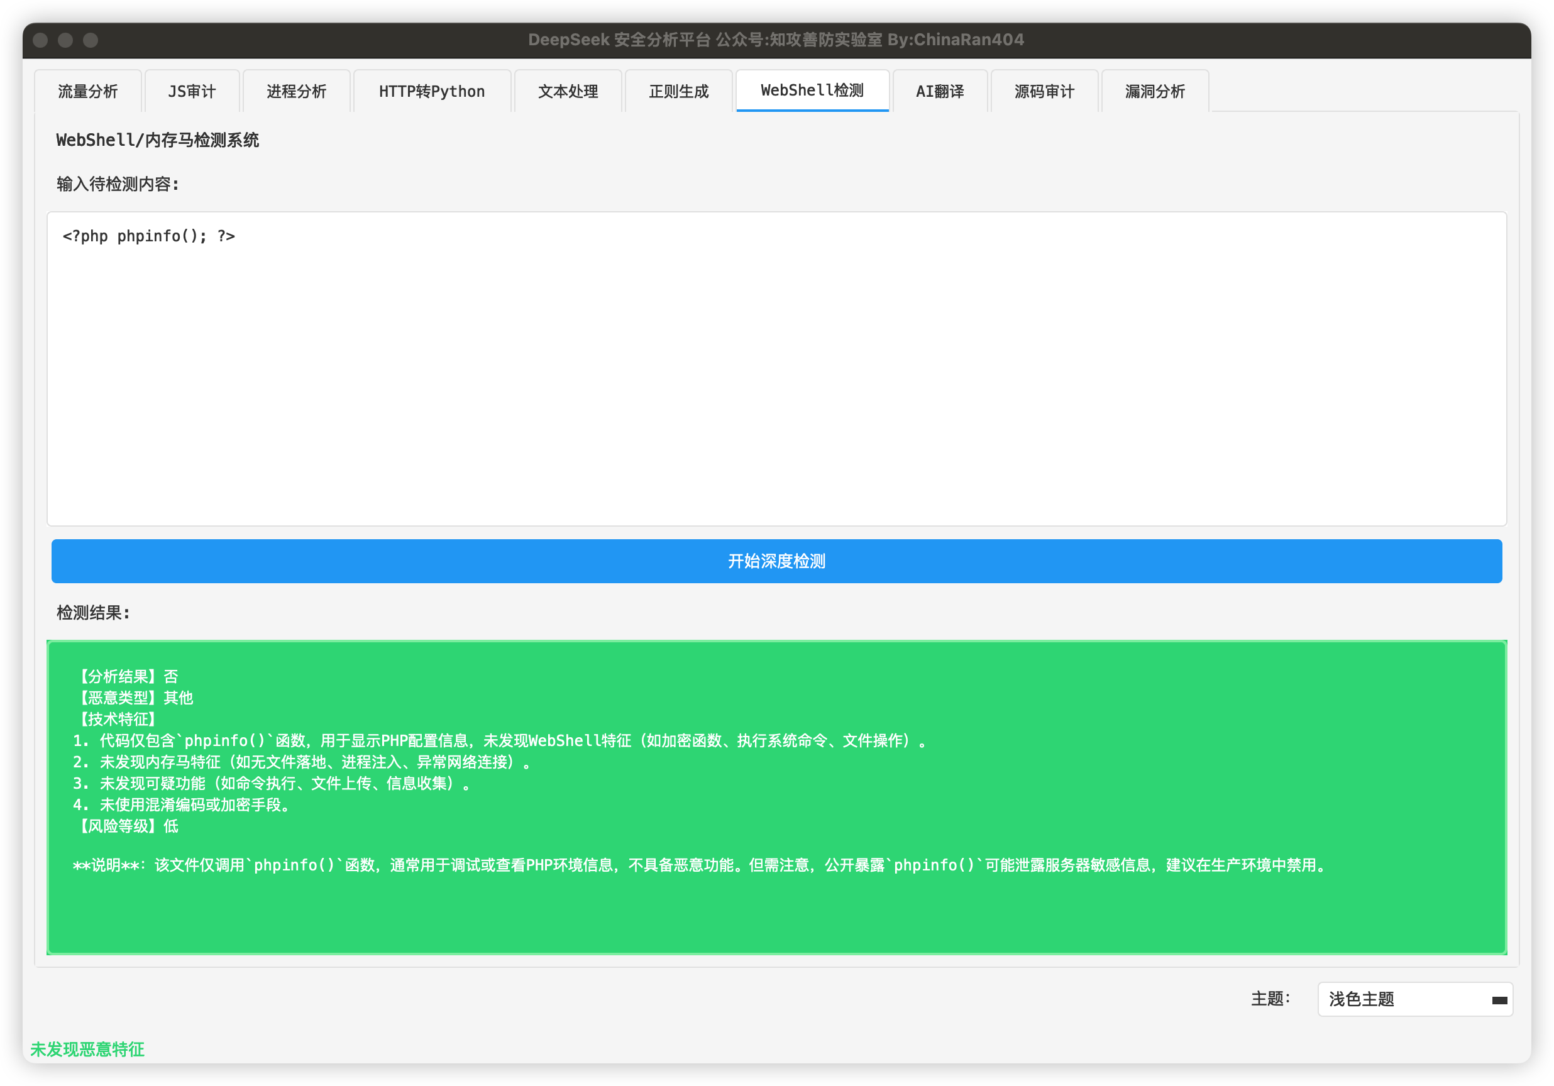Switch to the 源码审计 tab
The image size is (1554, 1086).
coord(1044,91)
